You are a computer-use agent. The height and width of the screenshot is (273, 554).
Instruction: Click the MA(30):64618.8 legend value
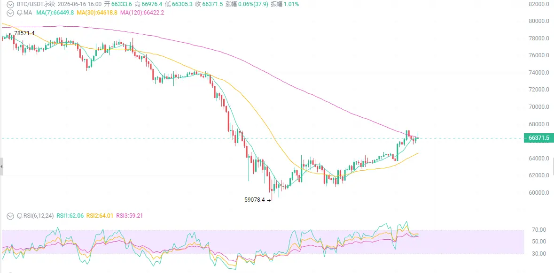point(97,13)
